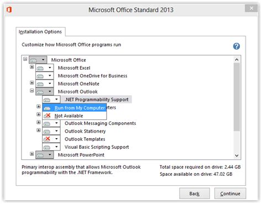Collapse the Microsoft Outlook tree node
The height and width of the screenshot is (204, 262).
(32, 91)
